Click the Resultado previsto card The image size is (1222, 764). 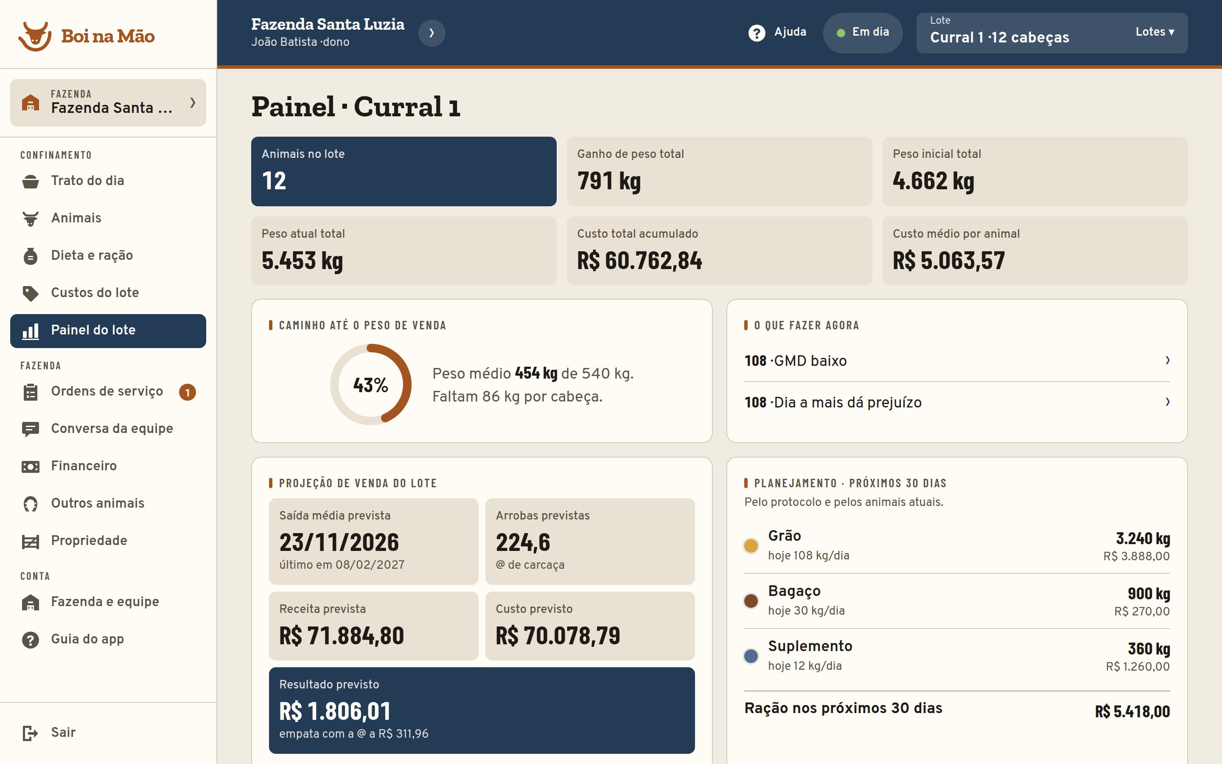482,711
